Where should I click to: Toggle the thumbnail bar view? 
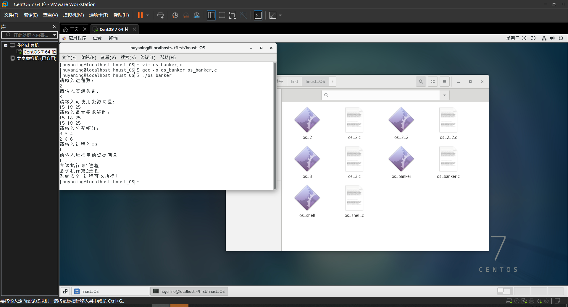pos(222,15)
